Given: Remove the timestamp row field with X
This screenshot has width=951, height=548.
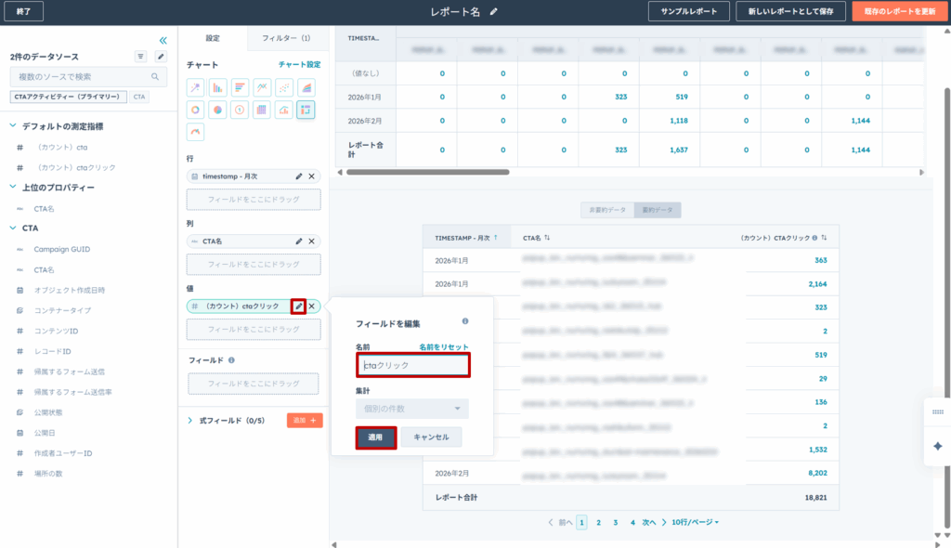Looking at the screenshot, I should [312, 176].
